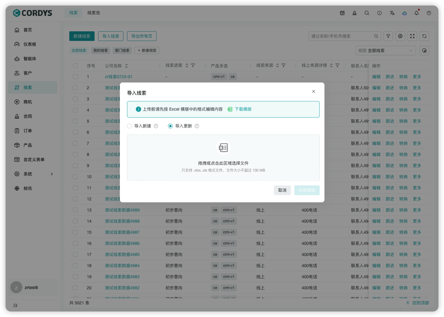Open the filter funnel toolbar icon
This screenshot has height=317, width=444.
click(388, 36)
